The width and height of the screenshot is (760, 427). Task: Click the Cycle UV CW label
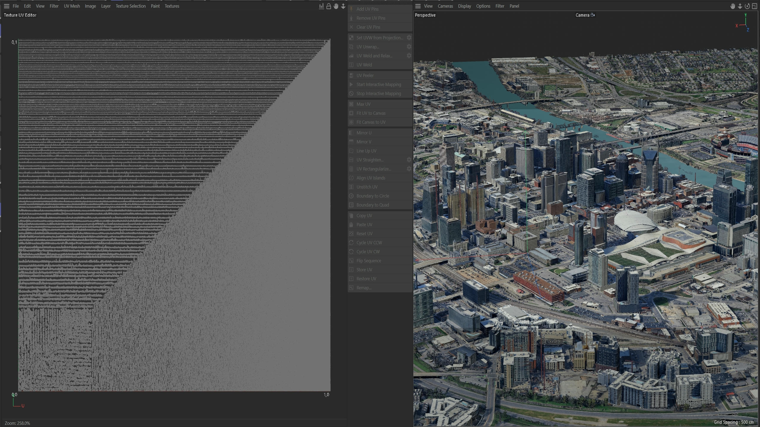click(368, 252)
